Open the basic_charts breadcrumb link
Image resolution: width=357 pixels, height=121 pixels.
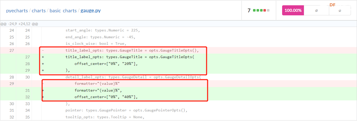pos(63,11)
